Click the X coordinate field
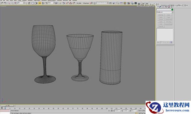 pos(117,111)
